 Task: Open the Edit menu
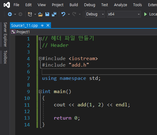point(28,5)
